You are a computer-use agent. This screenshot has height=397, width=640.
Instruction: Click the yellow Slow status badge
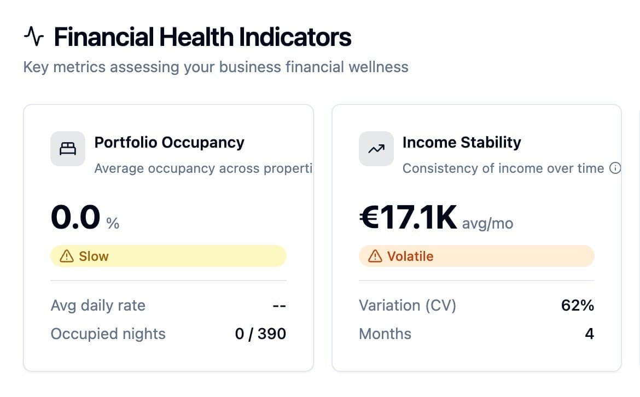(168, 256)
